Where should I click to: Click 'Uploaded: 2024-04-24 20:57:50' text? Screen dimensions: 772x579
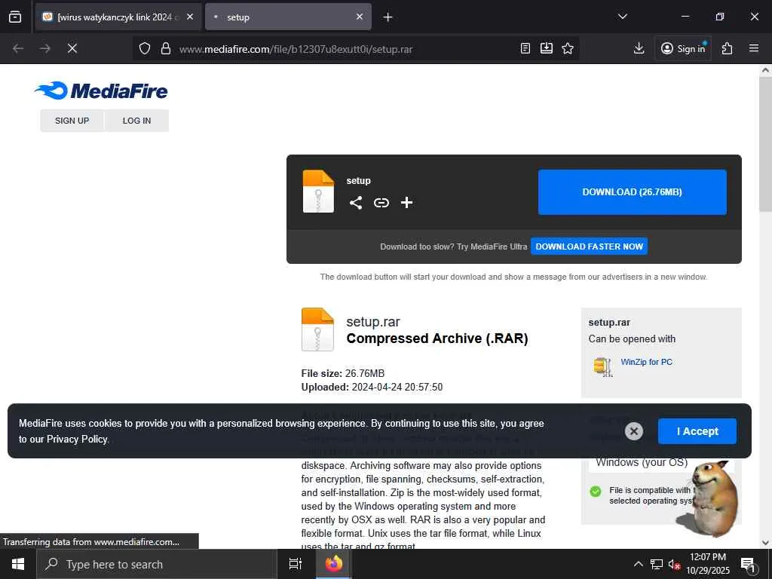pyautogui.click(x=372, y=387)
